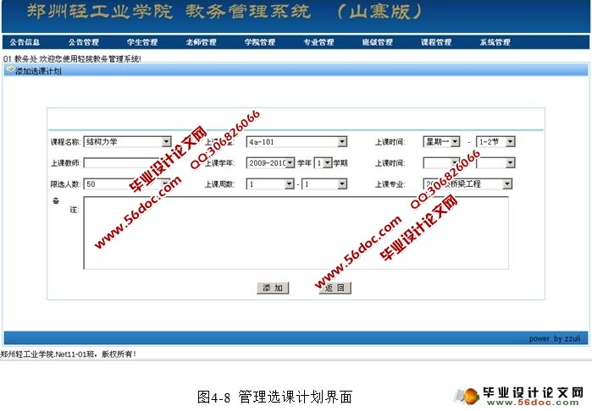592x411 pixels.
Task: Open the second row empty period dropdown
Action: point(495,163)
